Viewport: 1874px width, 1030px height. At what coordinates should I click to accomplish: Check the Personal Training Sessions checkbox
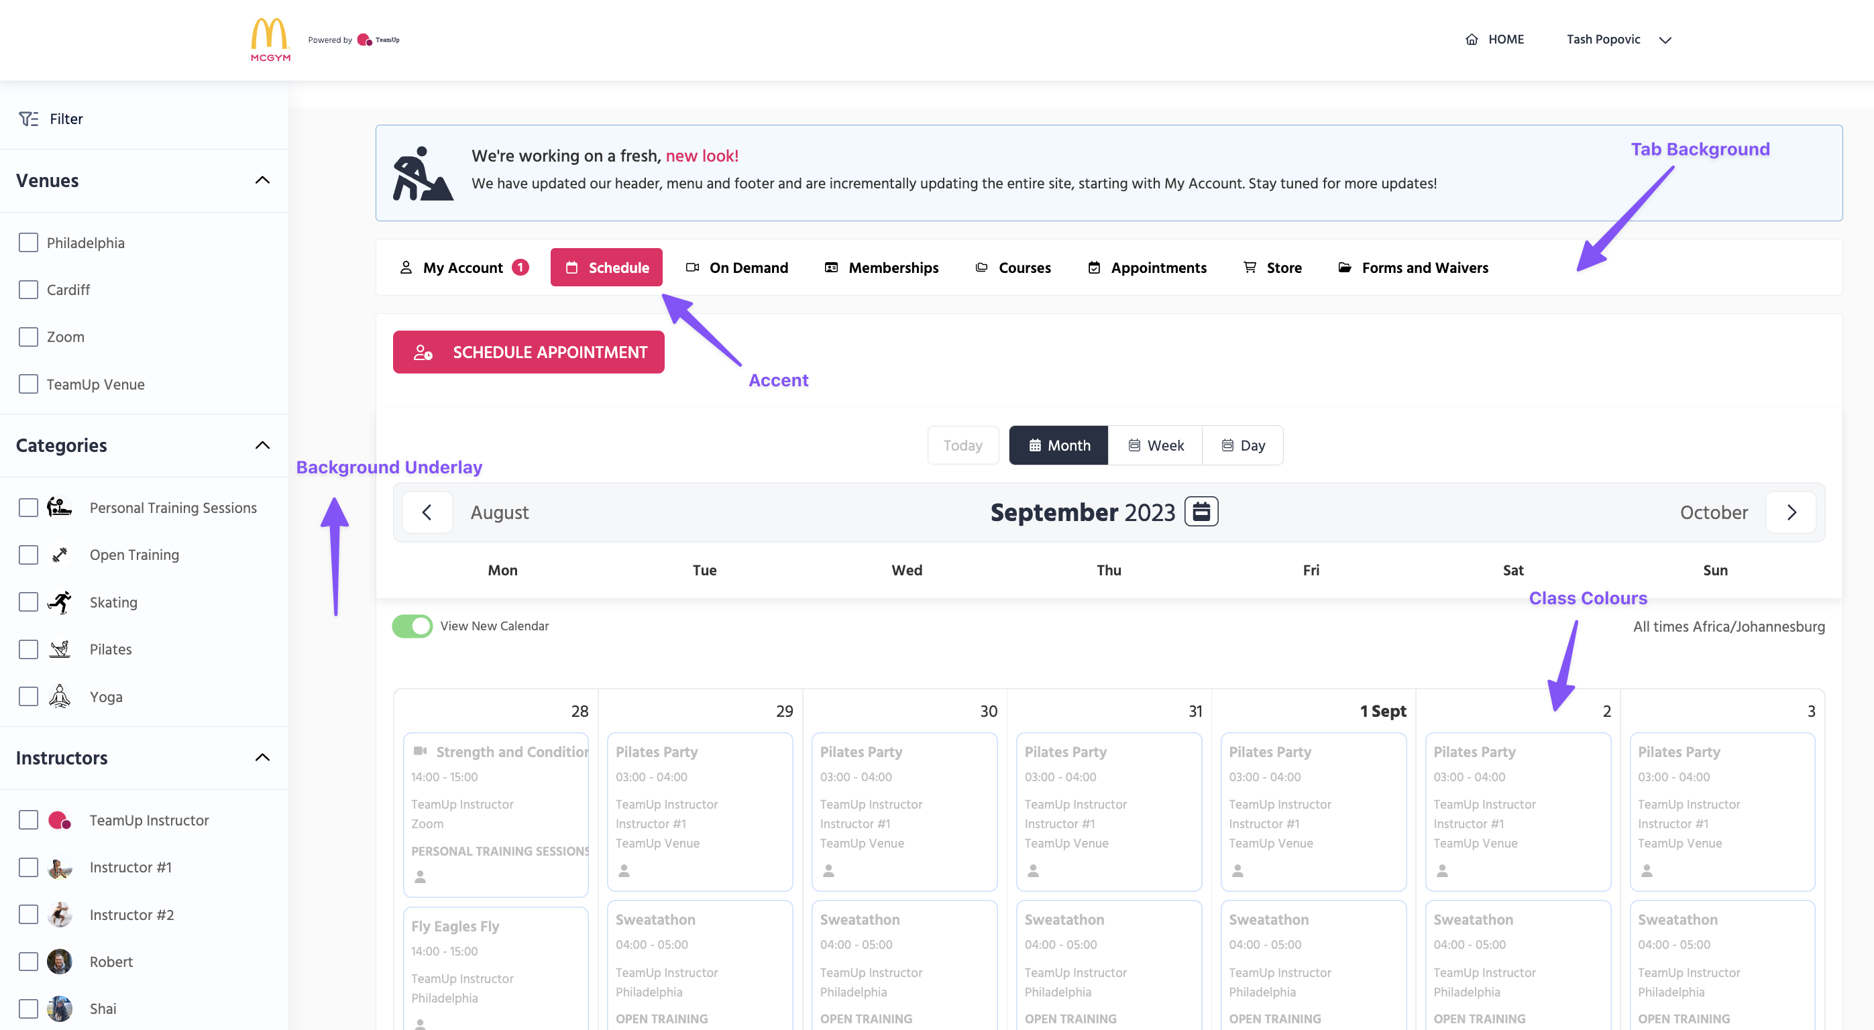coord(28,507)
